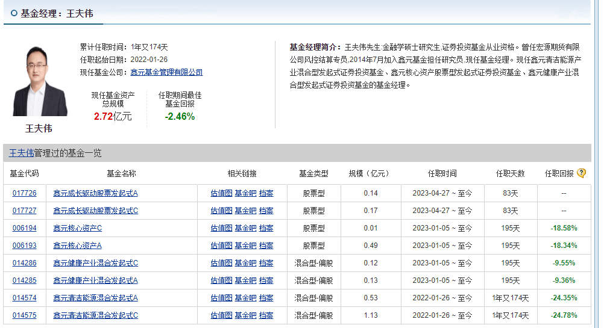
Task: Open the 鑫元核心资产A fund page
Action: tap(77, 246)
